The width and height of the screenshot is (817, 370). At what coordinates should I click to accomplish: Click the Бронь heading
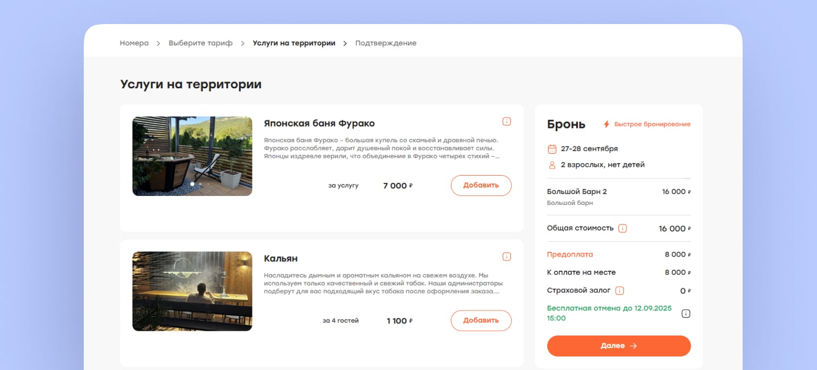(x=566, y=124)
